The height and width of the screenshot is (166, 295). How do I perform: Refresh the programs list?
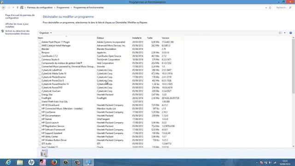click(270, 8)
